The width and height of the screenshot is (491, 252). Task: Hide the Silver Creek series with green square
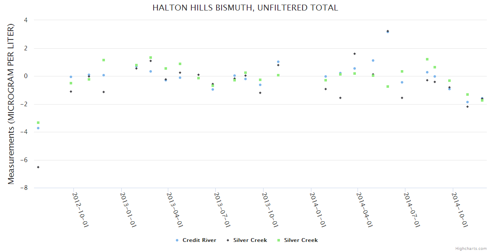(301, 240)
